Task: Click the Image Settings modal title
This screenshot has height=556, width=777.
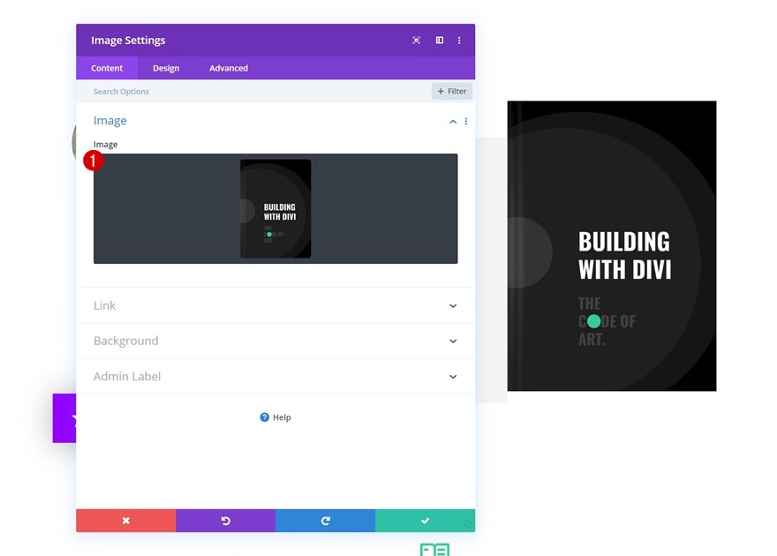Action: pyautogui.click(x=128, y=41)
